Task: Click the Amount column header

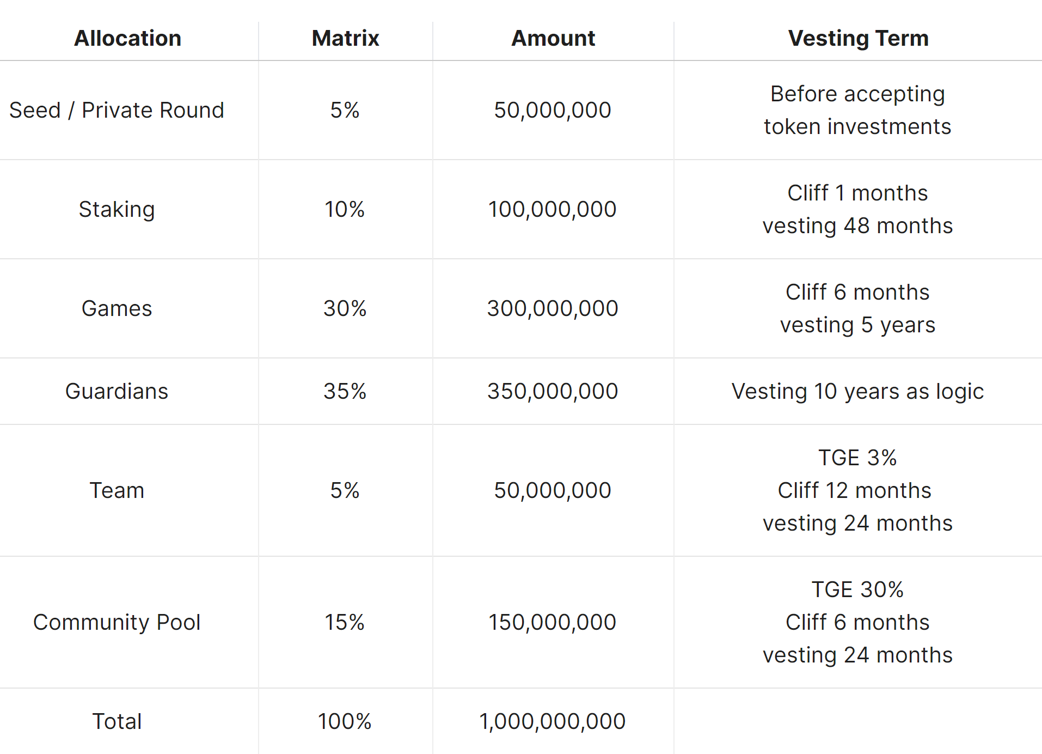Action: [553, 38]
